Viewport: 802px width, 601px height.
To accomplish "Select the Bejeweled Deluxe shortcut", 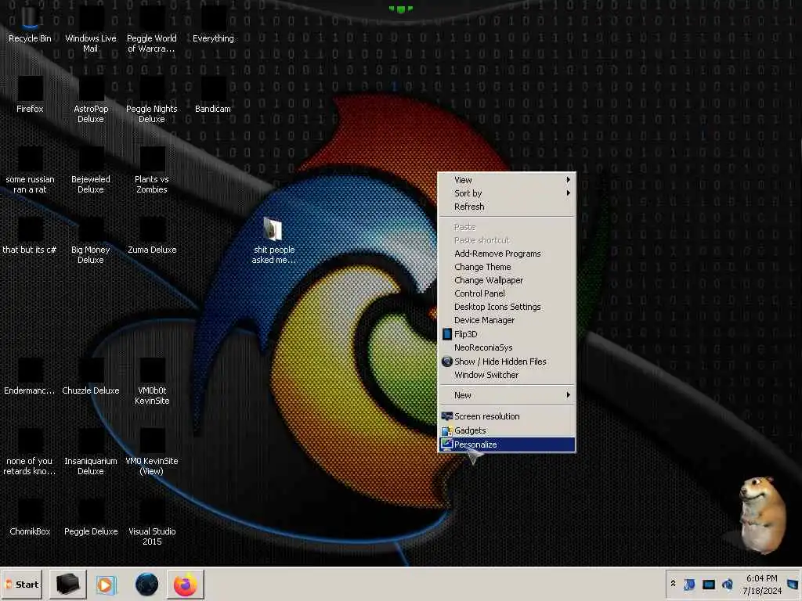I will (91, 170).
